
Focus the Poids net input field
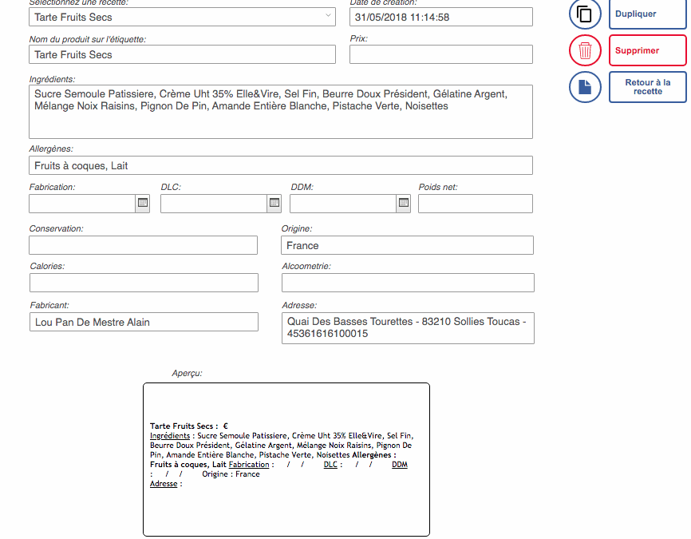point(476,204)
